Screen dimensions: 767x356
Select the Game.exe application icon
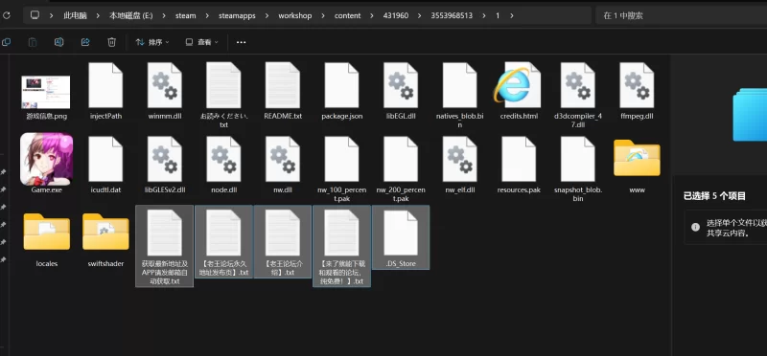pyautogui.click(x=46, y=159)
